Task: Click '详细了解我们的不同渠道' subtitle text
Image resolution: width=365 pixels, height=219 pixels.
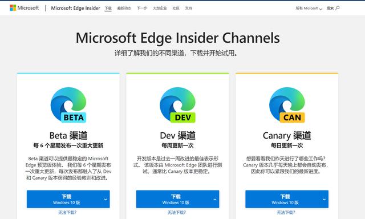Action: coord(149,53)
